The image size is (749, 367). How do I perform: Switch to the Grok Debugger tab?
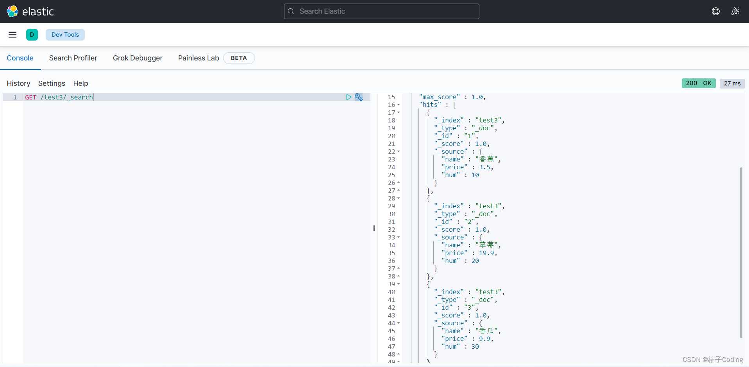[138, 58]
